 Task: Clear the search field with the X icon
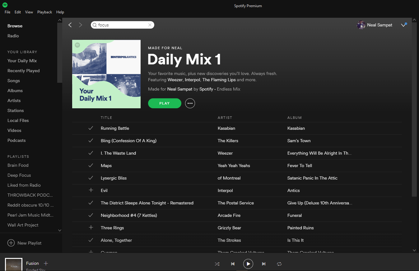(150, 25)
